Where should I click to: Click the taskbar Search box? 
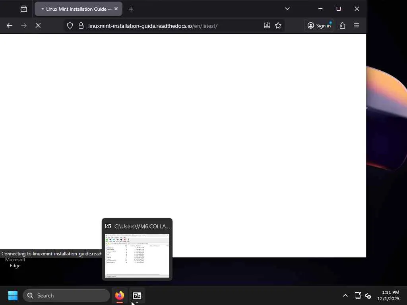point(66,295)
